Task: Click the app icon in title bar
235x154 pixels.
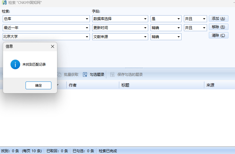Action: (4, 3)
